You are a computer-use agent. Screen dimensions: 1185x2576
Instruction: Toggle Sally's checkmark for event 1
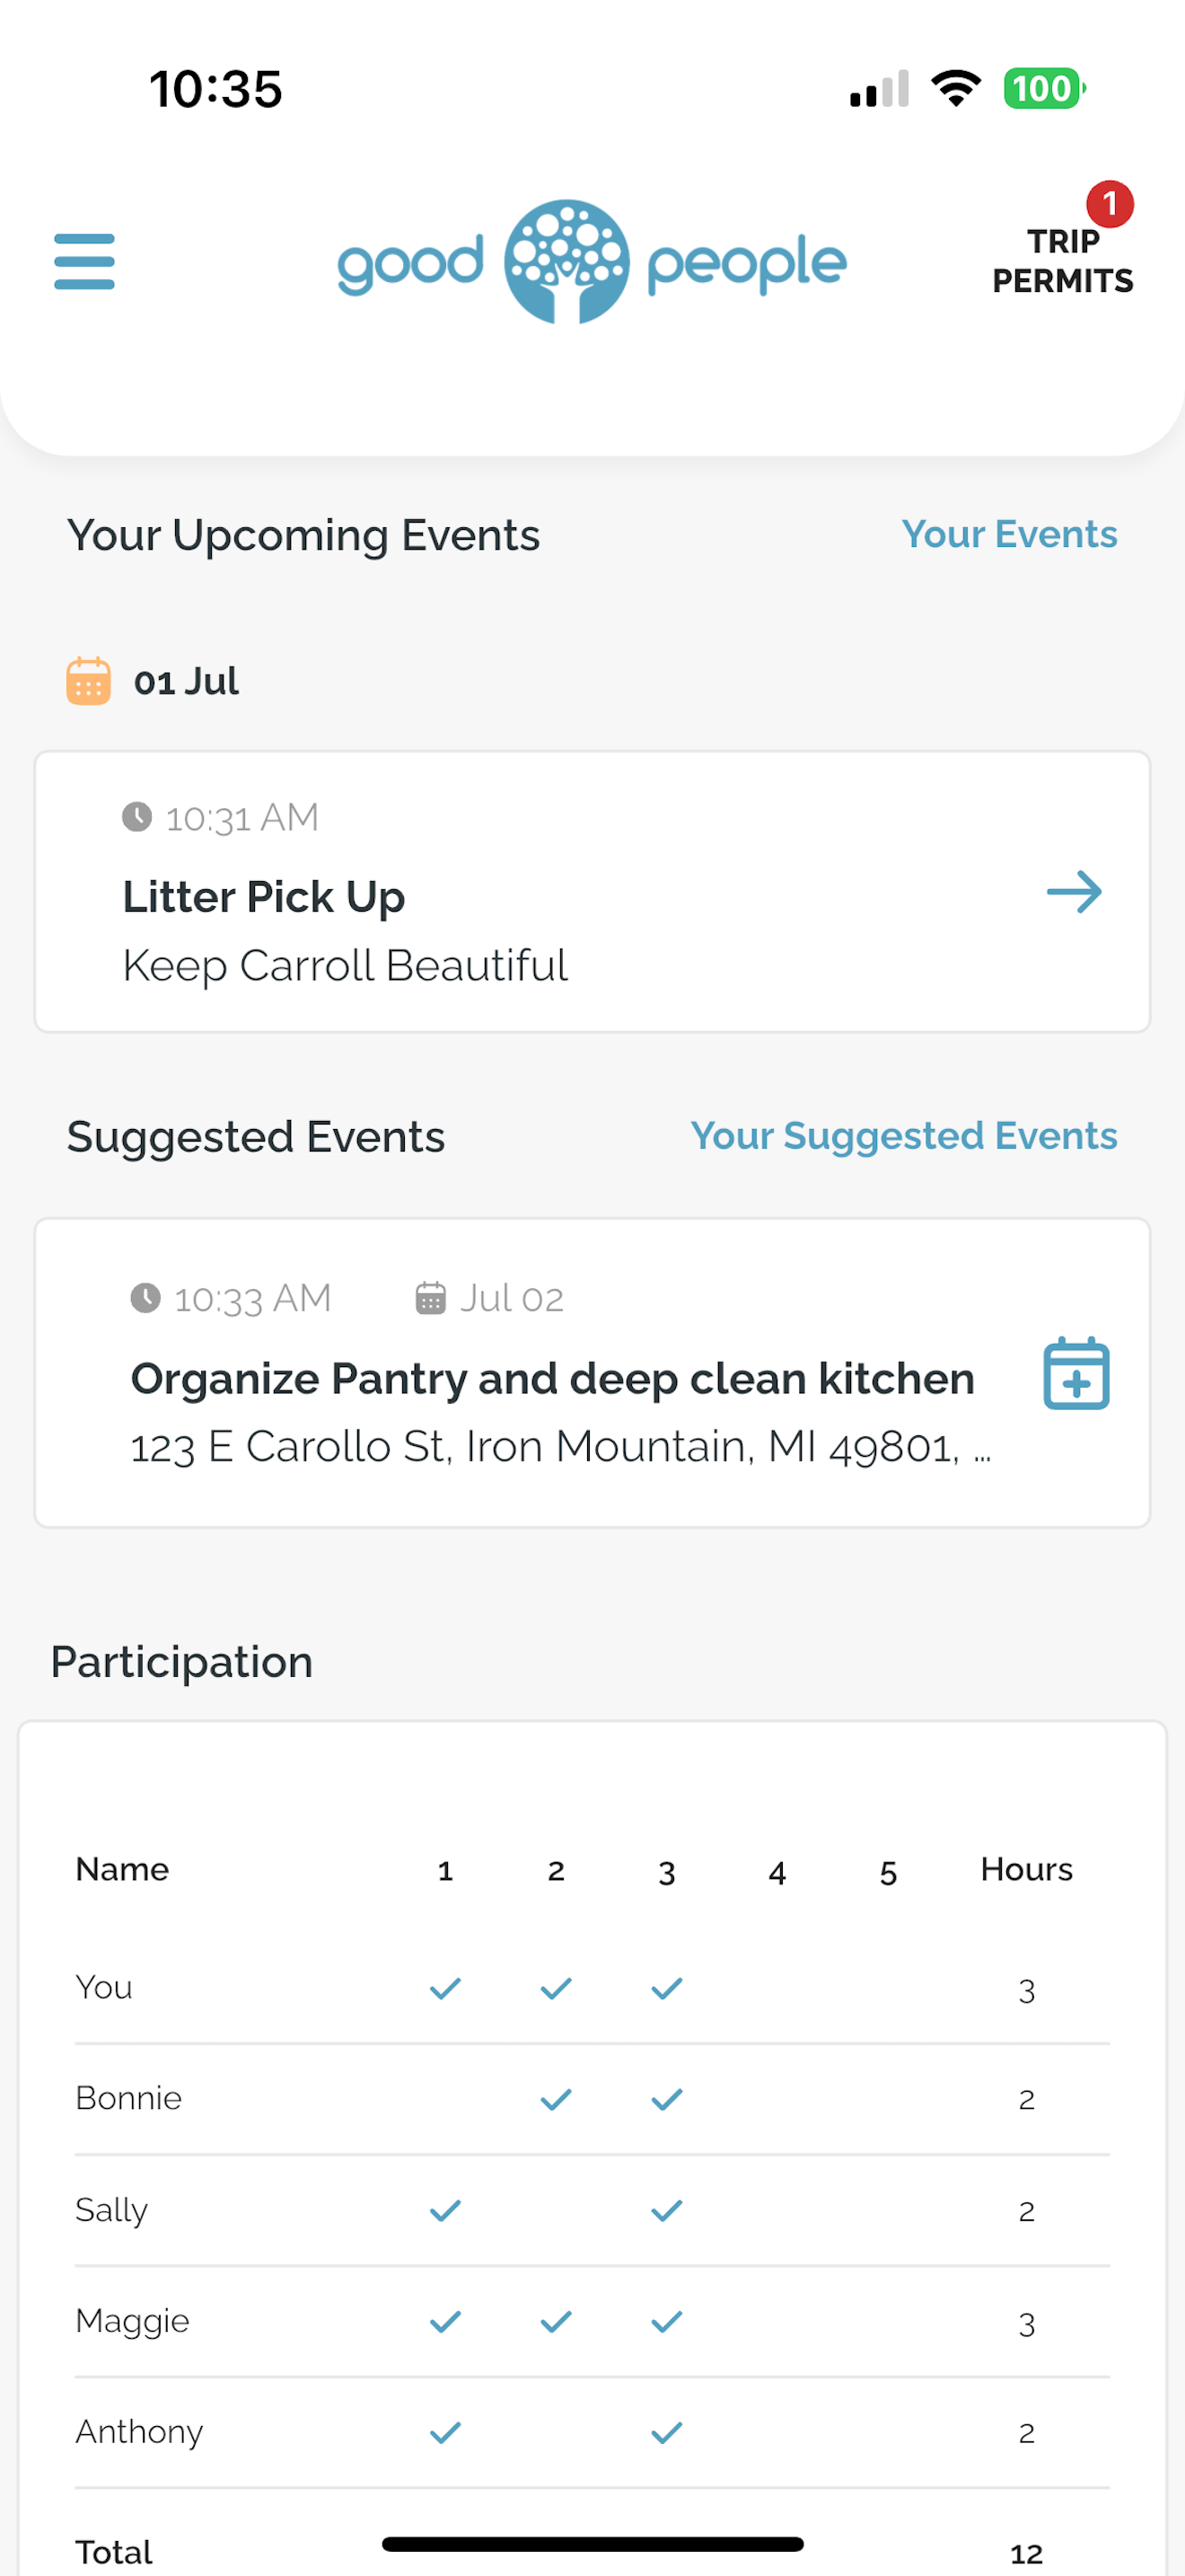(x=445, y=2210)
